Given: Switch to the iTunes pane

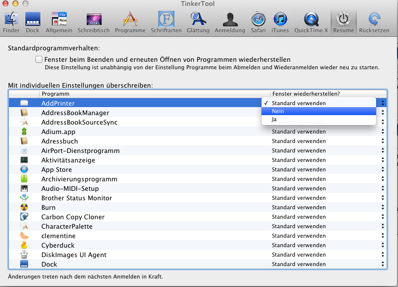Looking at the screenshot, I should (x=280, y=22).
